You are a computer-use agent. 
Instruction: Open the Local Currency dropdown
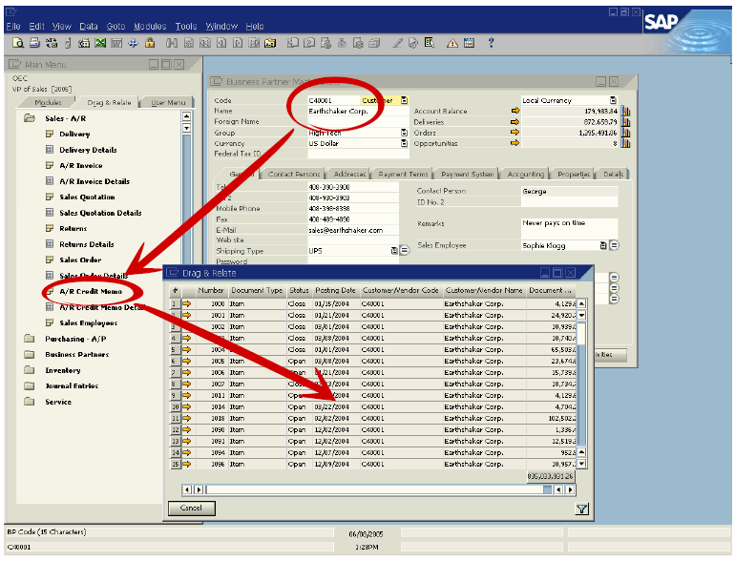click(x=613, y=100)
